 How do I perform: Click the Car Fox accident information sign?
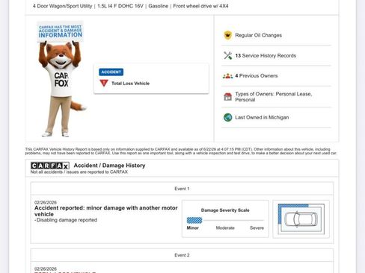(61, 31)
